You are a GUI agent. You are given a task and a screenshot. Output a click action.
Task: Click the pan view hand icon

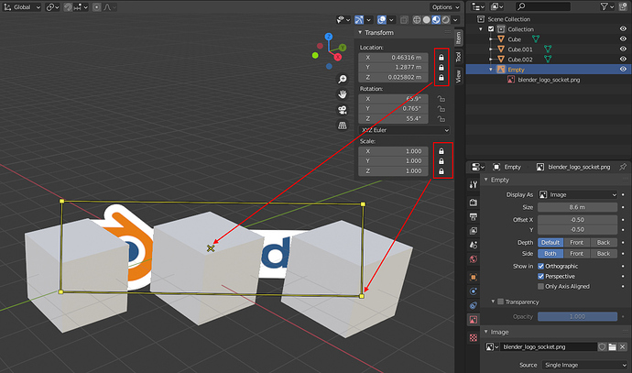[x=343, y=94]
